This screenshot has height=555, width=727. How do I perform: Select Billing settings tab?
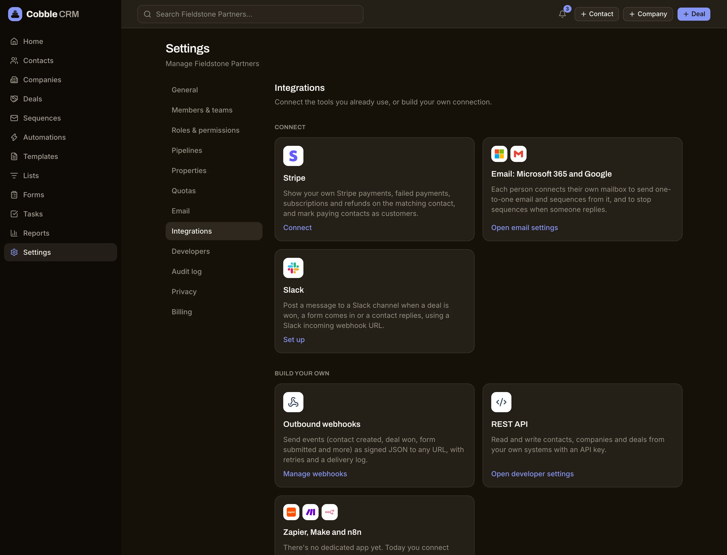[214, 312]
